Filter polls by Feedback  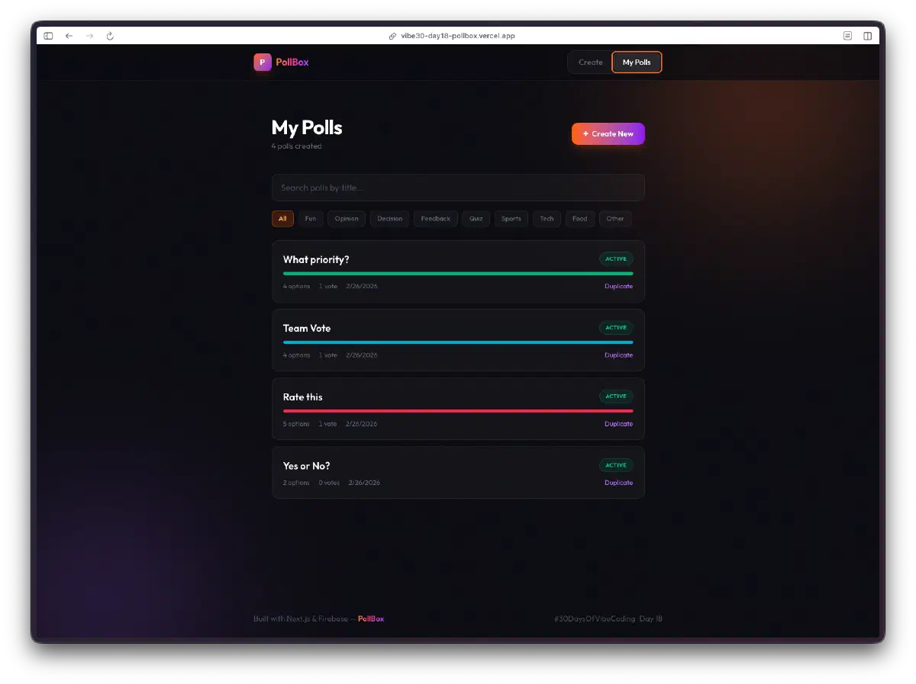pos(436,219)
